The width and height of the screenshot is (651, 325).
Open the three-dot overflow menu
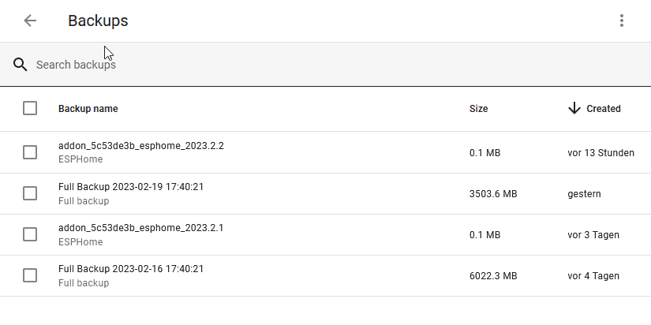[x=622, y=21]
